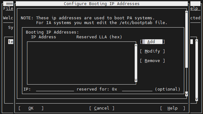Choose the Remove button
This screenshot has height=114, width=203.
[x=152, y=61]
